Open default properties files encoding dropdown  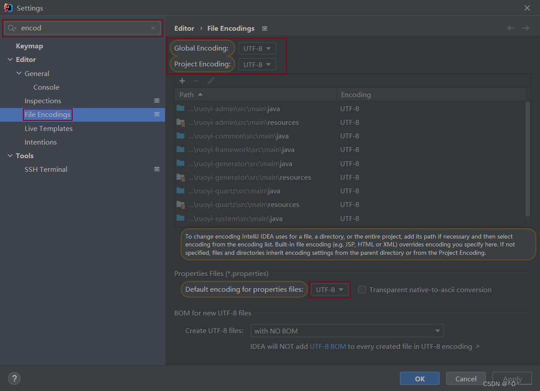point(330,290)
